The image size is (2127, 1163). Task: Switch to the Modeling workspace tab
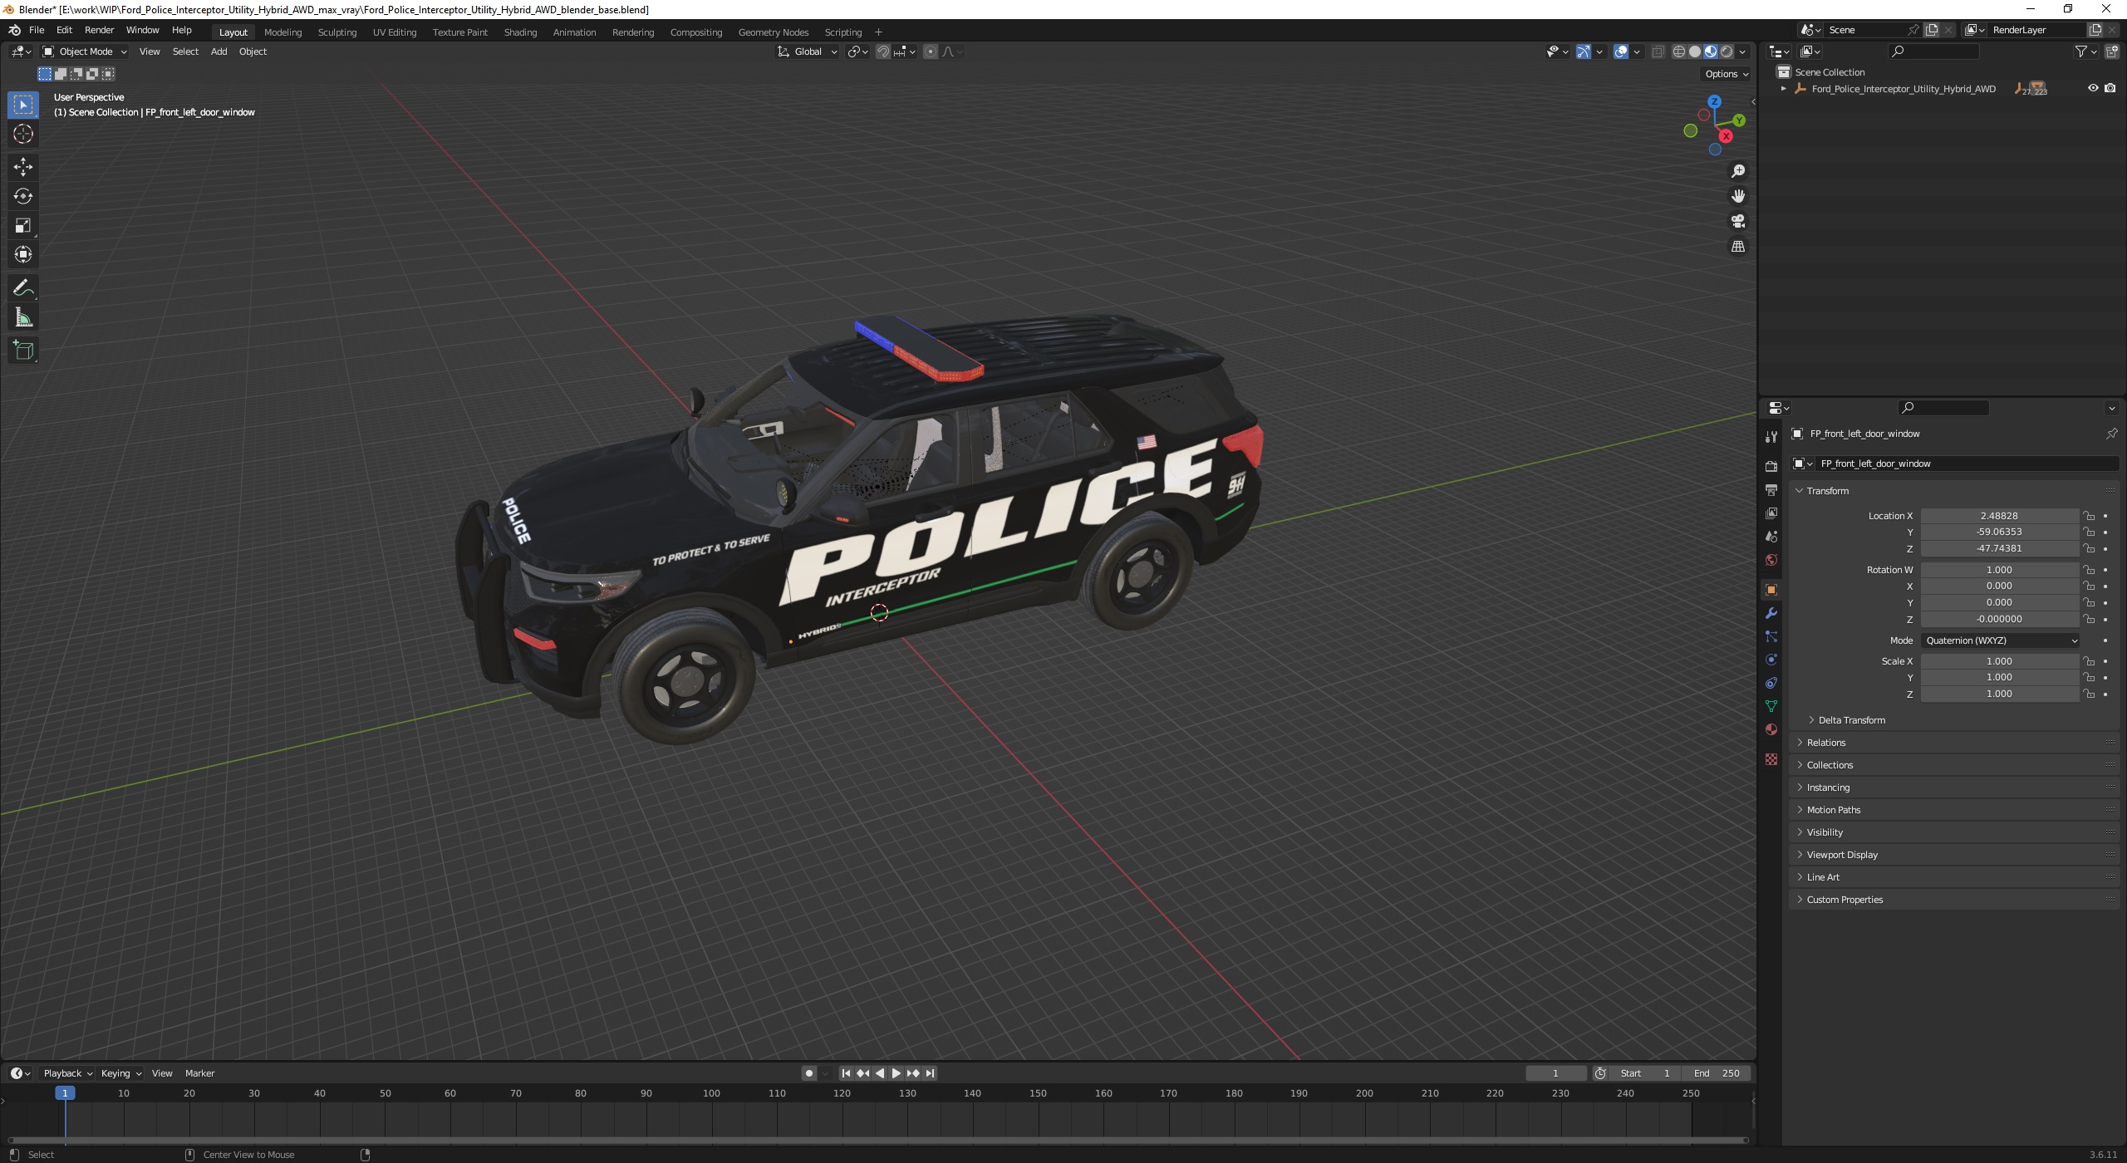282,32
